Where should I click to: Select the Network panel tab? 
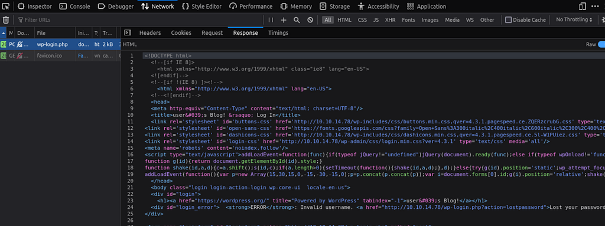pos(157,6)
